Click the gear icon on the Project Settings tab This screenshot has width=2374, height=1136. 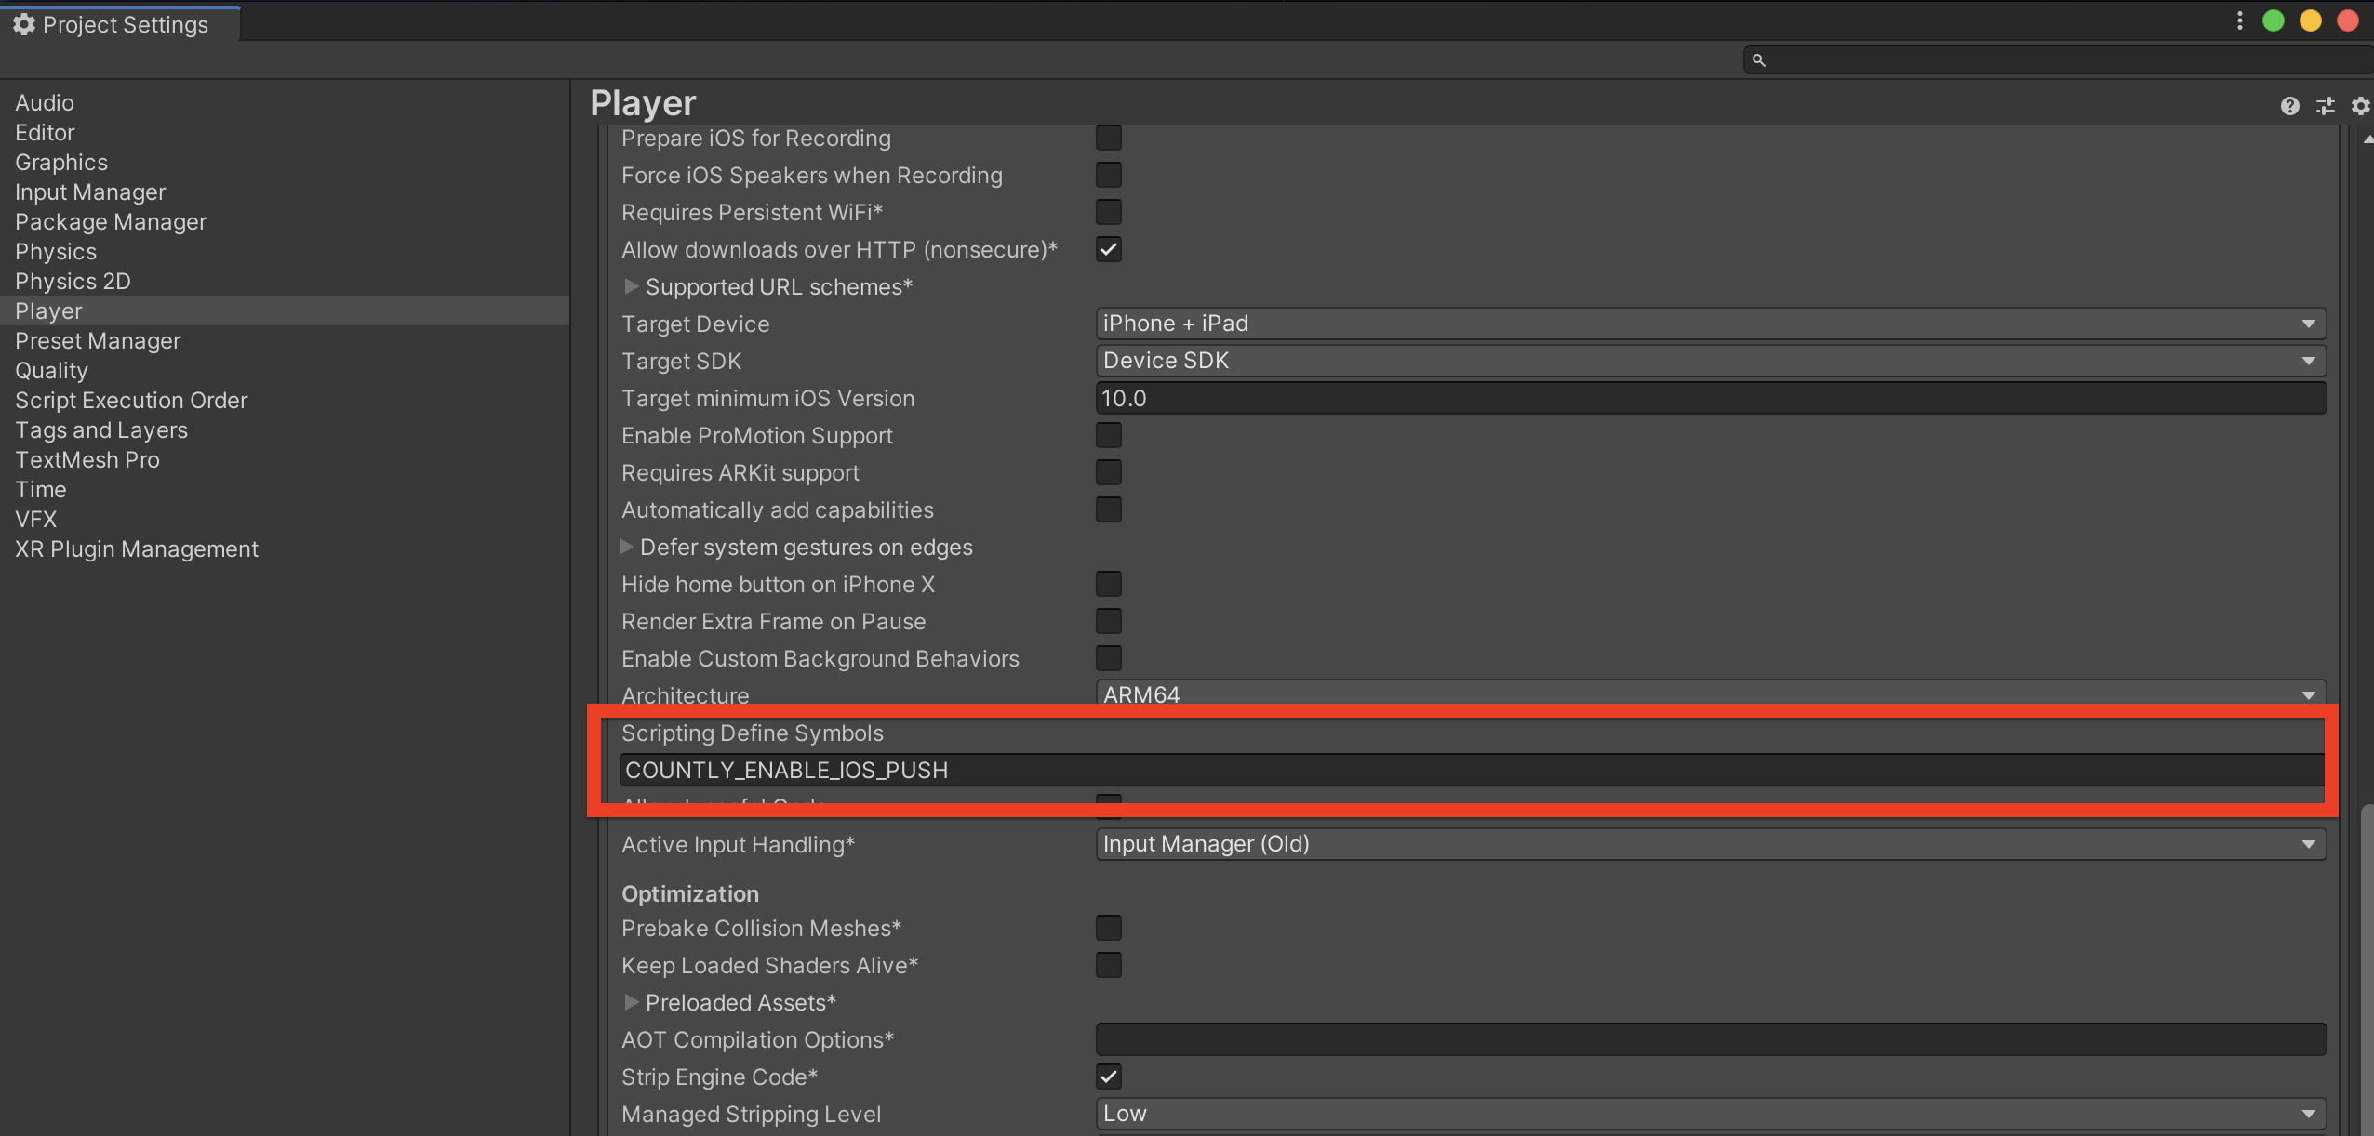click(24, 24)
